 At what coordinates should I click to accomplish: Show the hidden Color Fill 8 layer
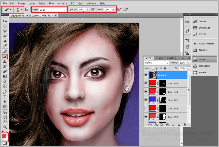tap(146, 108)
